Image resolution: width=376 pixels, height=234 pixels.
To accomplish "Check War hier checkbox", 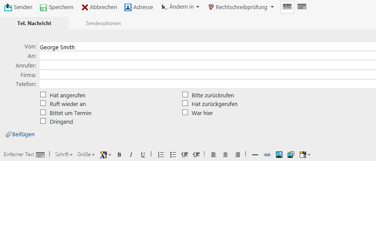I will pyautogui.click(x=185, y=112).
